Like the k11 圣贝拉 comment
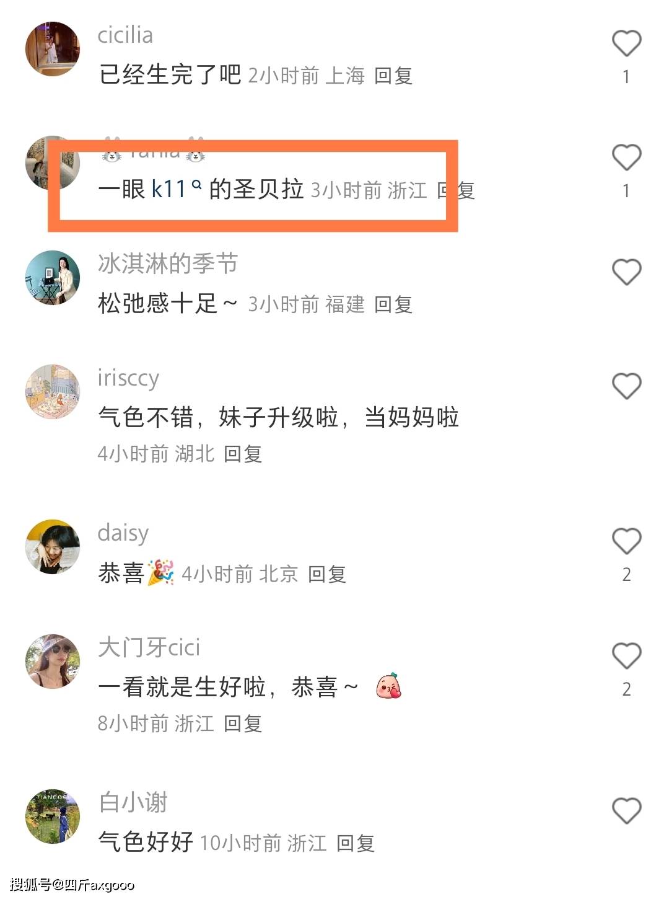The image size is (669, 899). 626,157
